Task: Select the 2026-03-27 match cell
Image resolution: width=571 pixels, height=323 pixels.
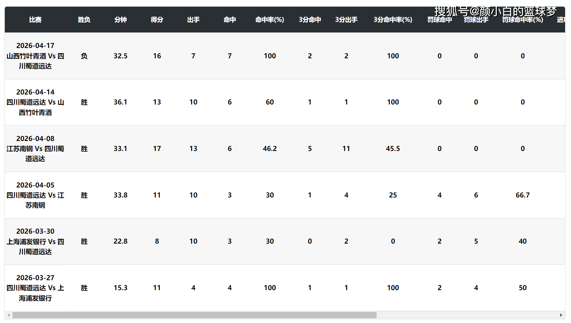Action: click(35, 288)
